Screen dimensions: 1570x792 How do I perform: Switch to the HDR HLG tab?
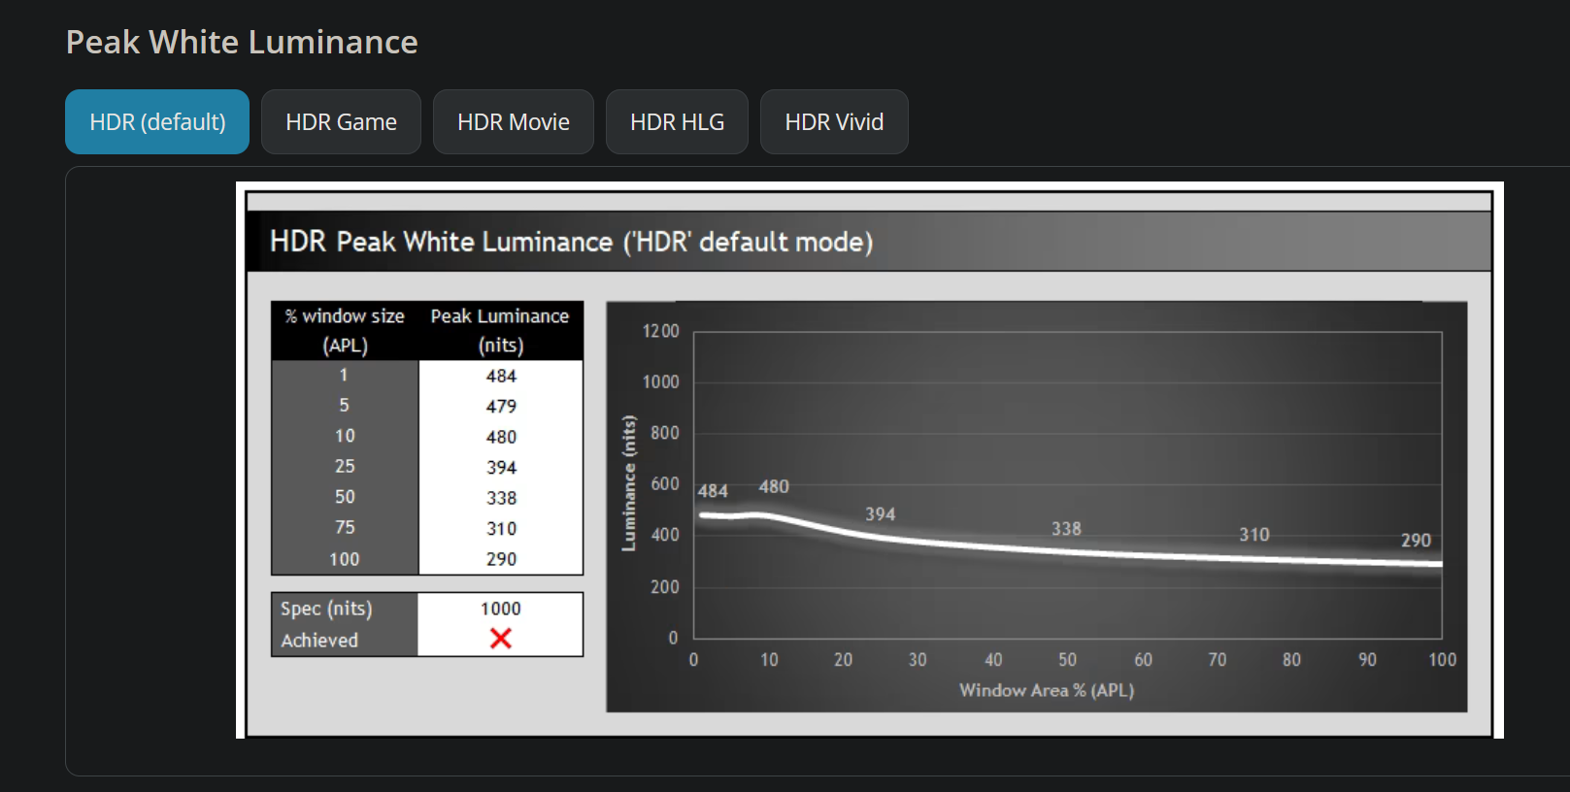pos(677,122)
